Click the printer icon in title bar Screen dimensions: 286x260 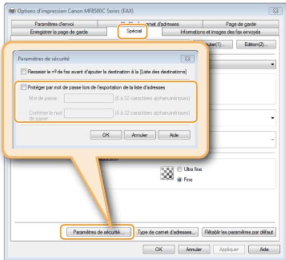click(12, 11)
